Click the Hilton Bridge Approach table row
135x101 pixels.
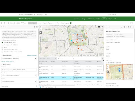pos(71,74)
